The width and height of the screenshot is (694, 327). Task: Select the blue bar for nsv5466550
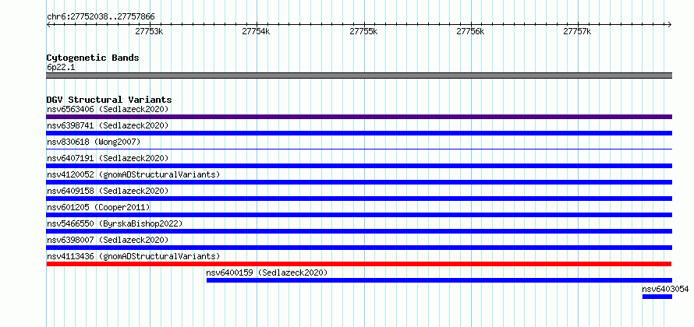359,231
